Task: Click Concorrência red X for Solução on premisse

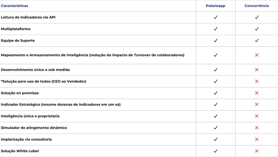Action: click(x=257, y=93)
